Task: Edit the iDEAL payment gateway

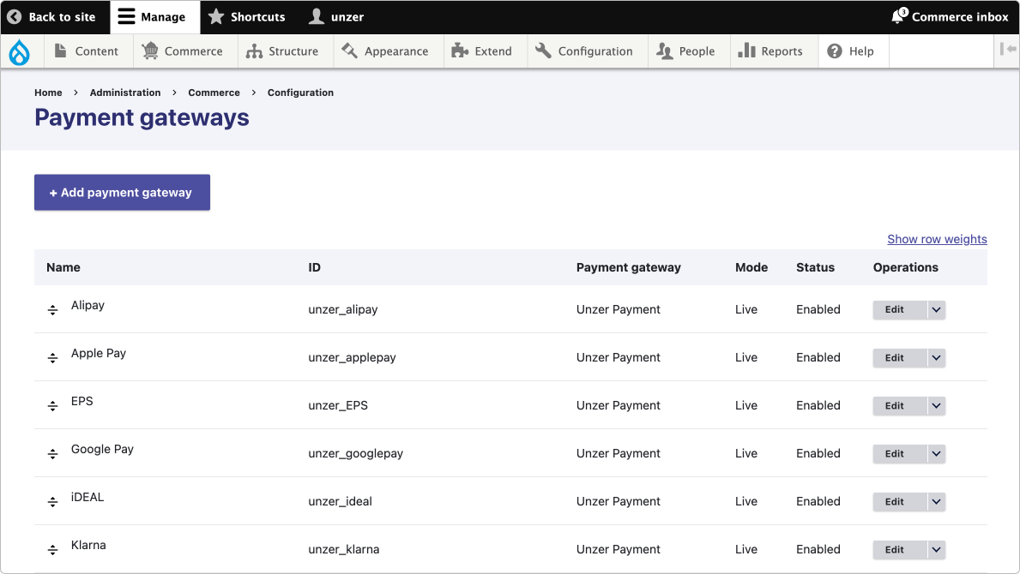Action: pos(900,502)
